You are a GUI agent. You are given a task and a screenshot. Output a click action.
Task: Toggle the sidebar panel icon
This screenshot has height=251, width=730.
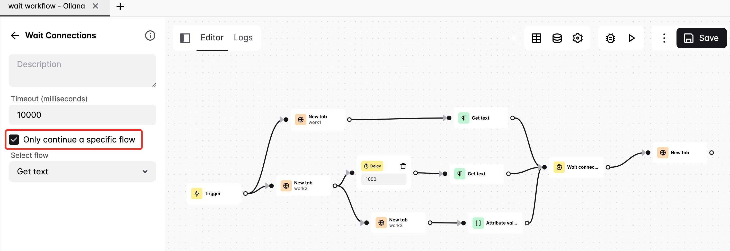click(x=185, y=38)
